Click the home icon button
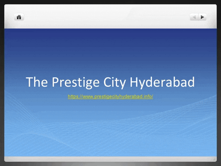Viewport: 221px width, 166px height. (x=19, y=17)
